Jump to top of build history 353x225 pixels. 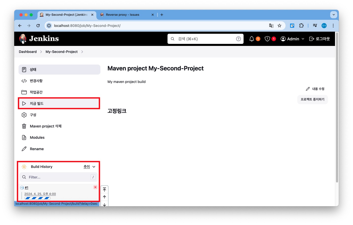[104, 190]
